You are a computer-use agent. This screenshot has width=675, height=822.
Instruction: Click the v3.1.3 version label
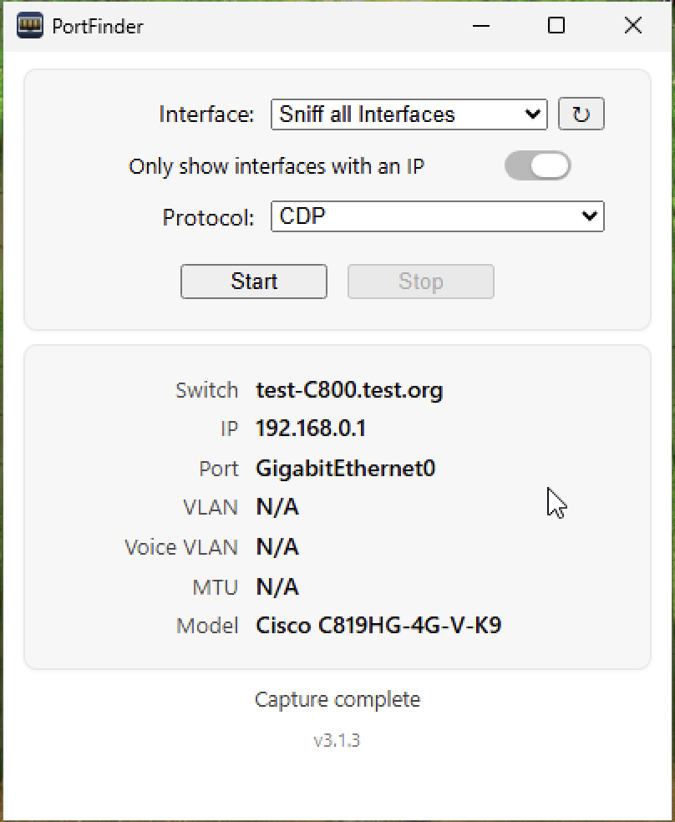(x=337, y=739)
